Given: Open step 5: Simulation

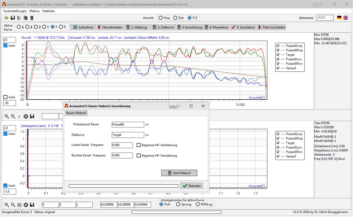Looking at the screenshot, I should 243,27.
